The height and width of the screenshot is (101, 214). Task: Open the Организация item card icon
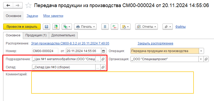(x=206, y=59)
